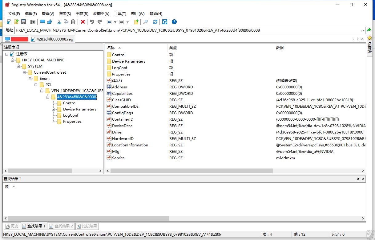Click the Paste icon on the toolbar
The height and width of the screenshot is (240, 375).
73,22
